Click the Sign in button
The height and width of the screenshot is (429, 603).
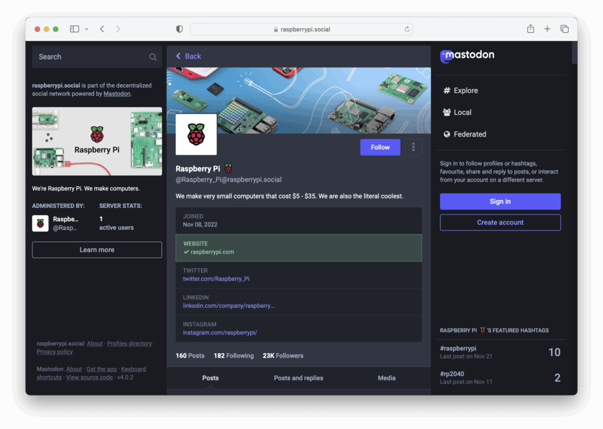pyautogui.click(x=500, y=201)
